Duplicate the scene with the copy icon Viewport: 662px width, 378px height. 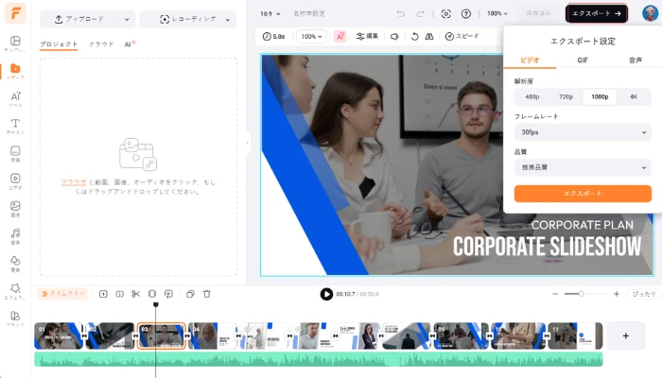190,294
